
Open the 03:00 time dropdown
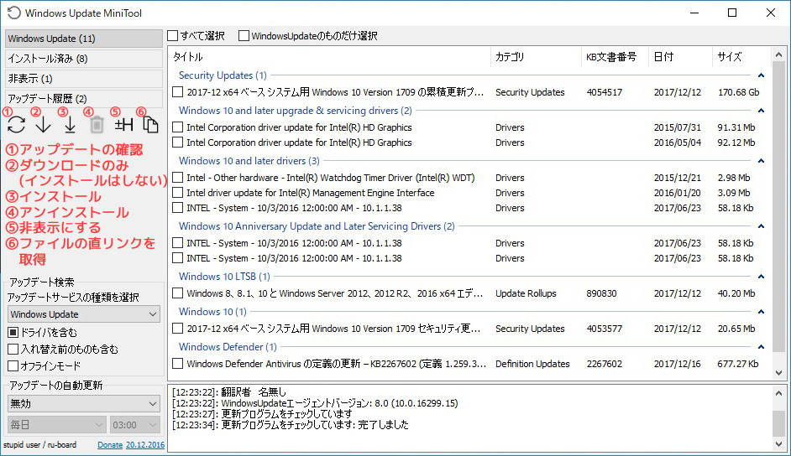135,425
